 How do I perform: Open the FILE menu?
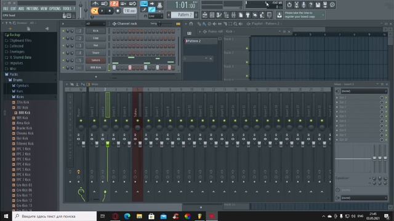pyautogui.click(x=6, y=9)
